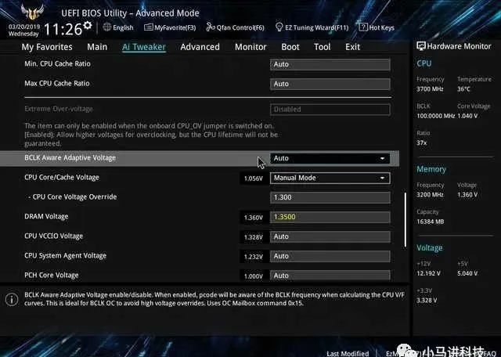The height and width of the screenshot is (357, 501).
Task: Click the 1.360V DRAM readout value
Action: (254, 218)
